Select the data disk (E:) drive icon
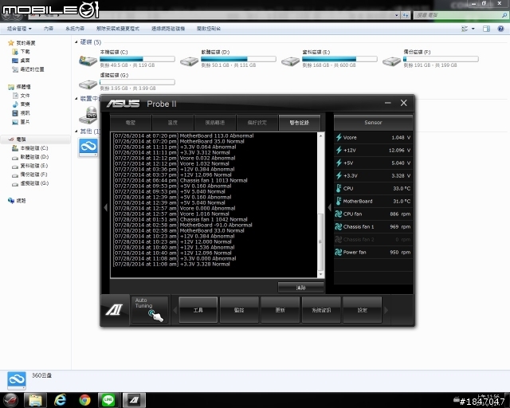Image resolution: width=510 pixels, height=408 pixels. click(x=290, y=61)
